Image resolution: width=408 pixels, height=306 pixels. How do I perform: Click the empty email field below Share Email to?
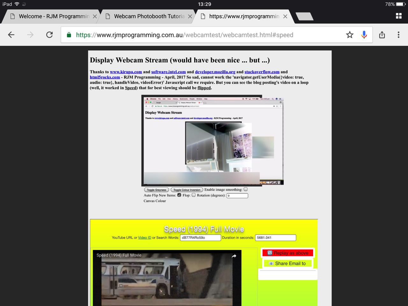click(x=288, y=275)
